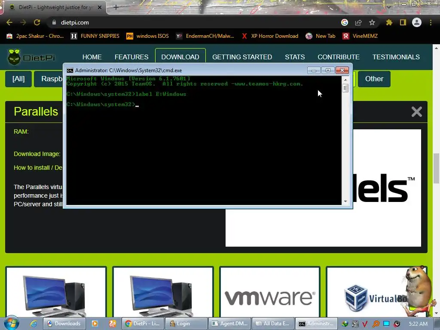
Task: Toggle the Chrome side panel icon
Action: click(x=403, y=22)
